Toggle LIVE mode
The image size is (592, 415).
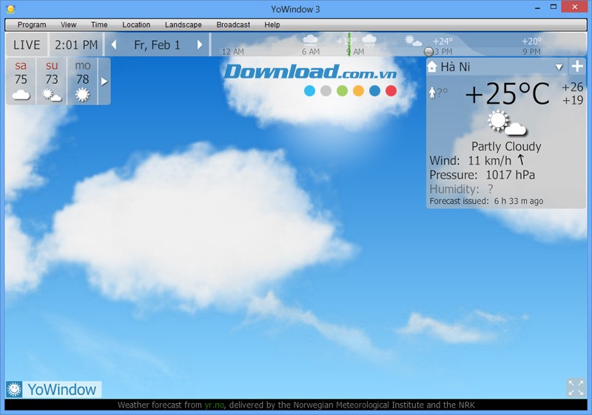click(27, 45)
